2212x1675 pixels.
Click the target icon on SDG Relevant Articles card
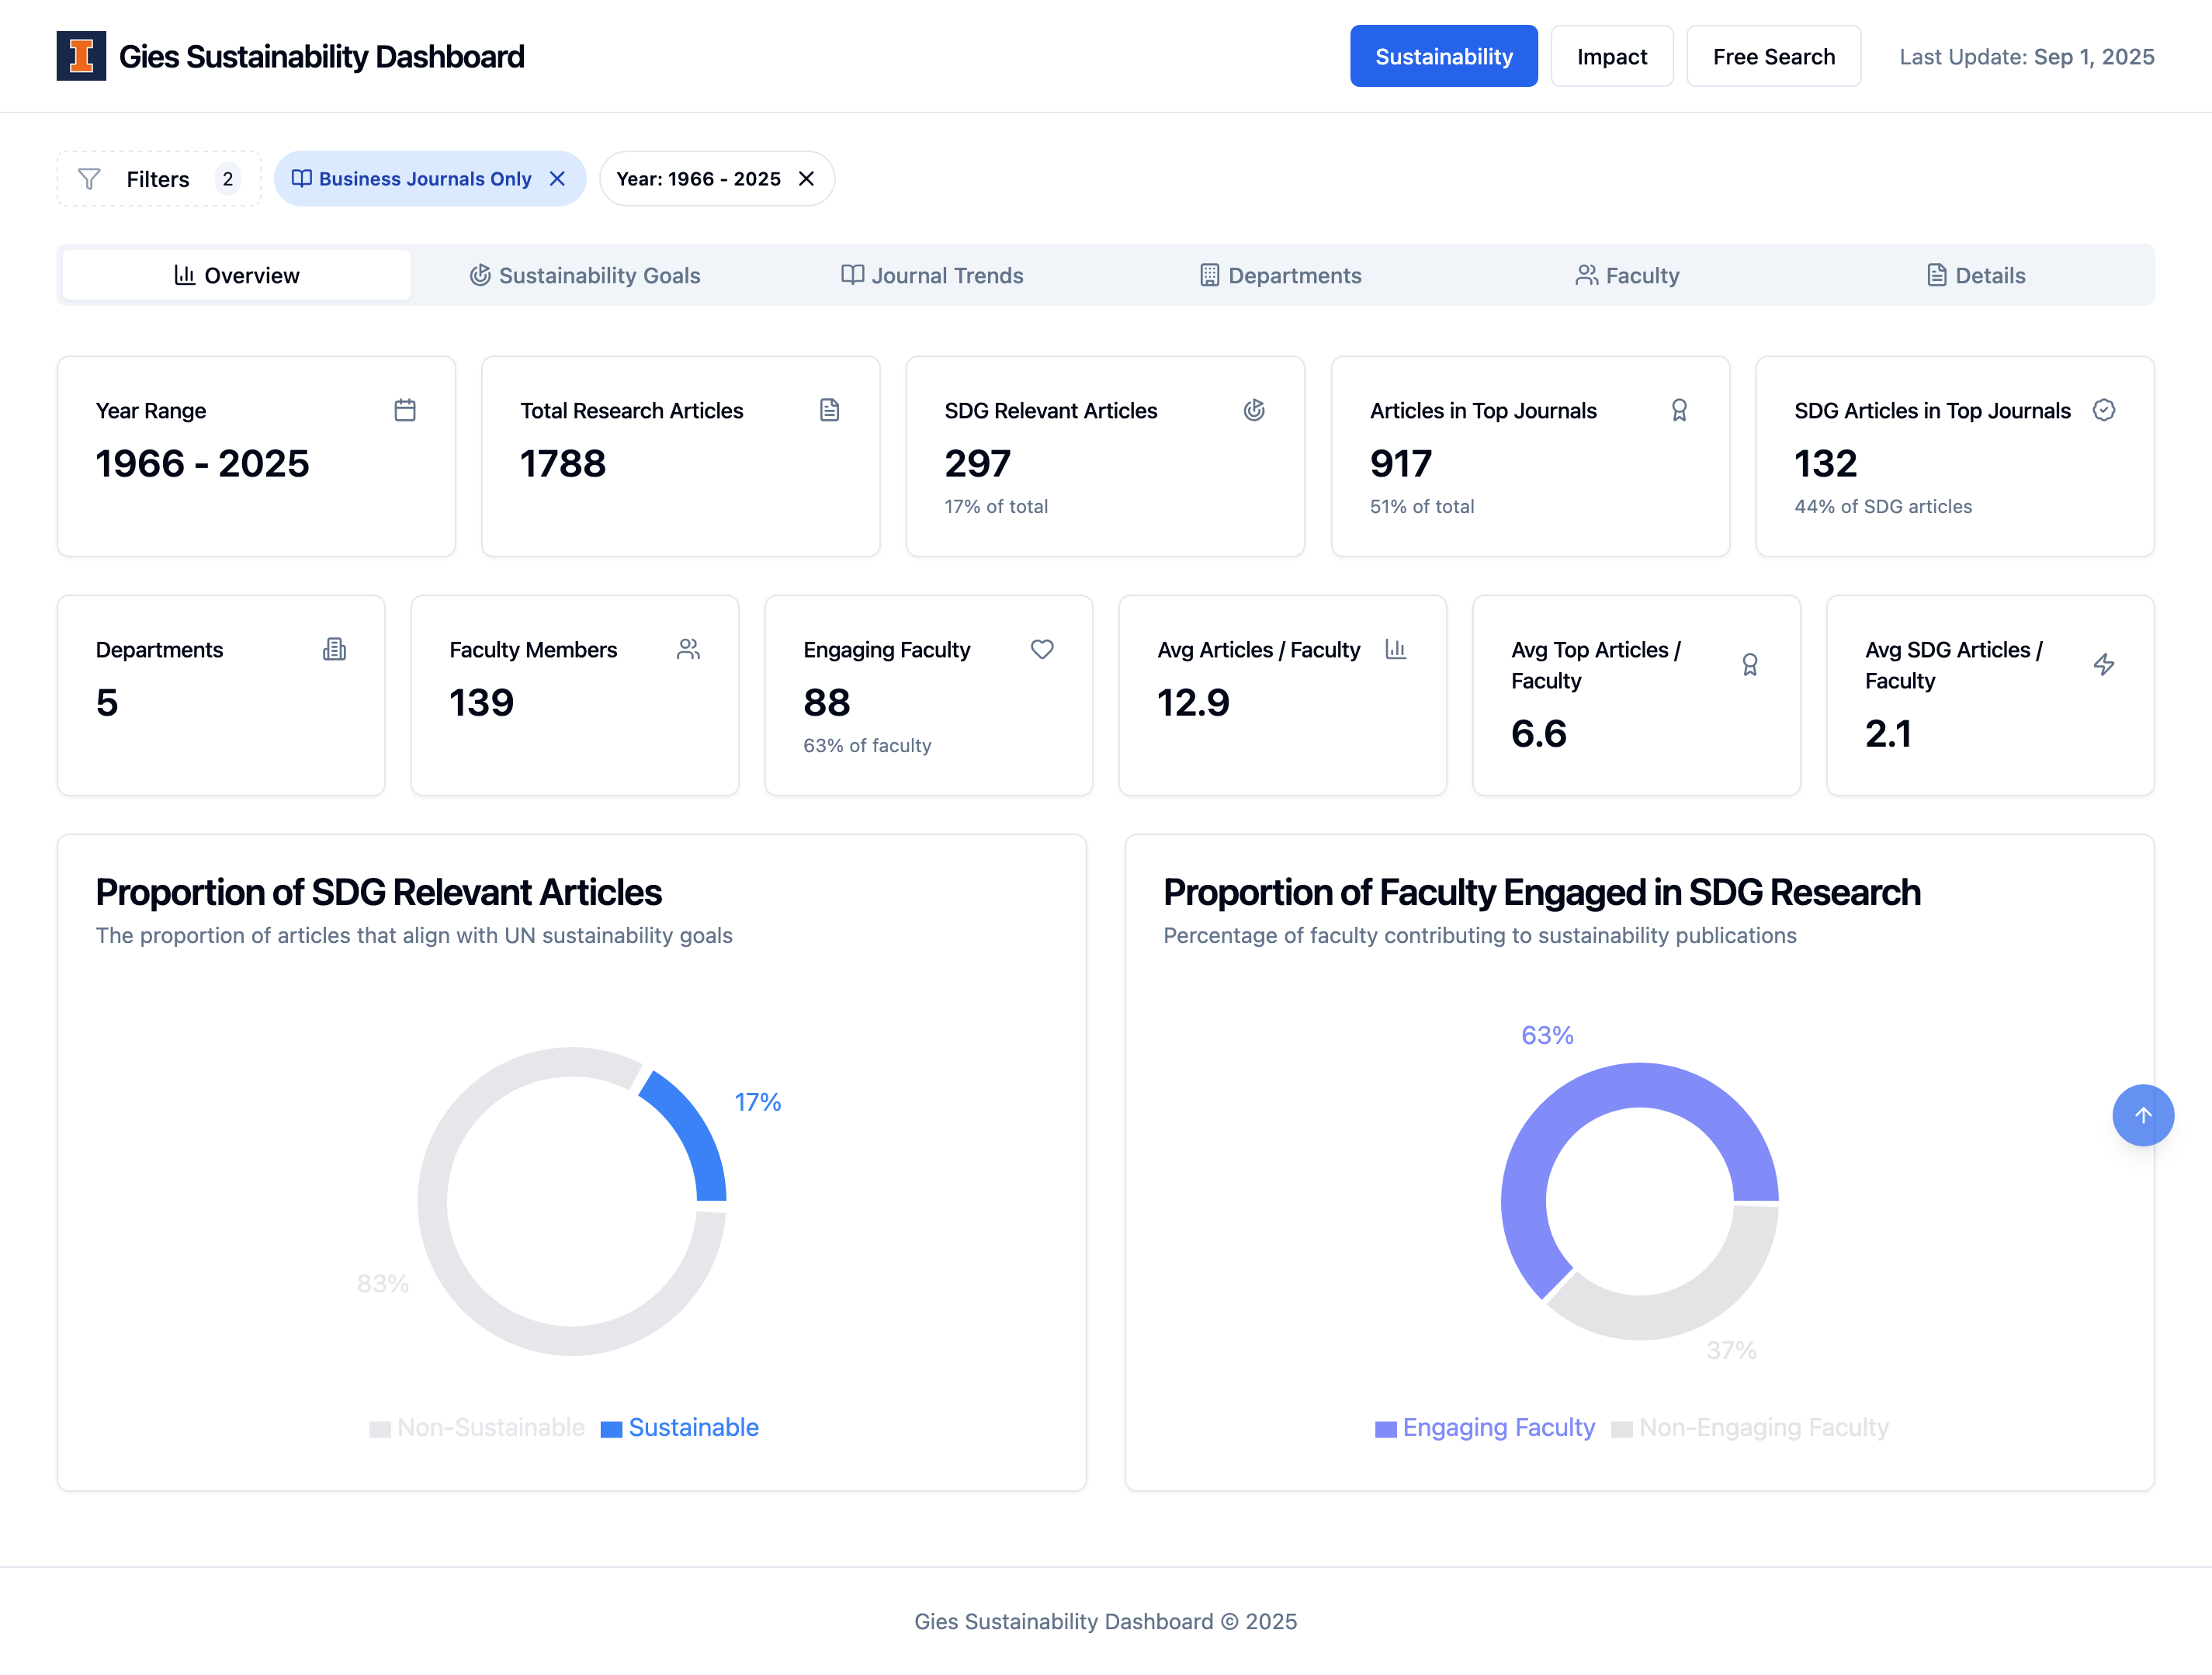[1254, 410]
